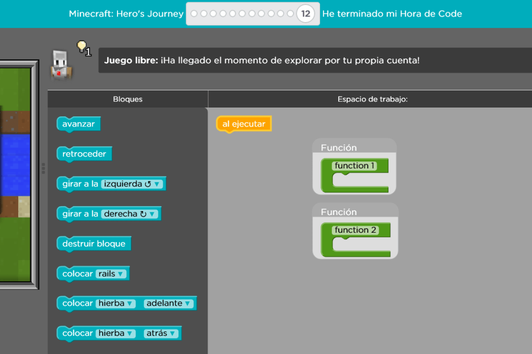Go to level 1 progress dot

click(194, 14)
